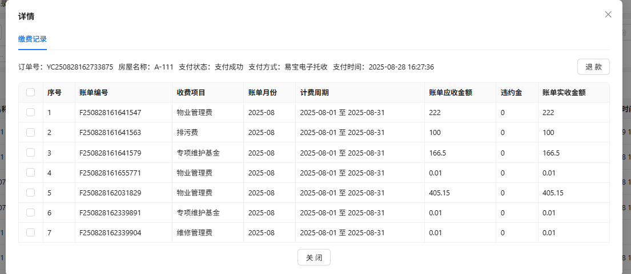Click the 账单编号 column header
631x274 pixels.
pos(94,92)
